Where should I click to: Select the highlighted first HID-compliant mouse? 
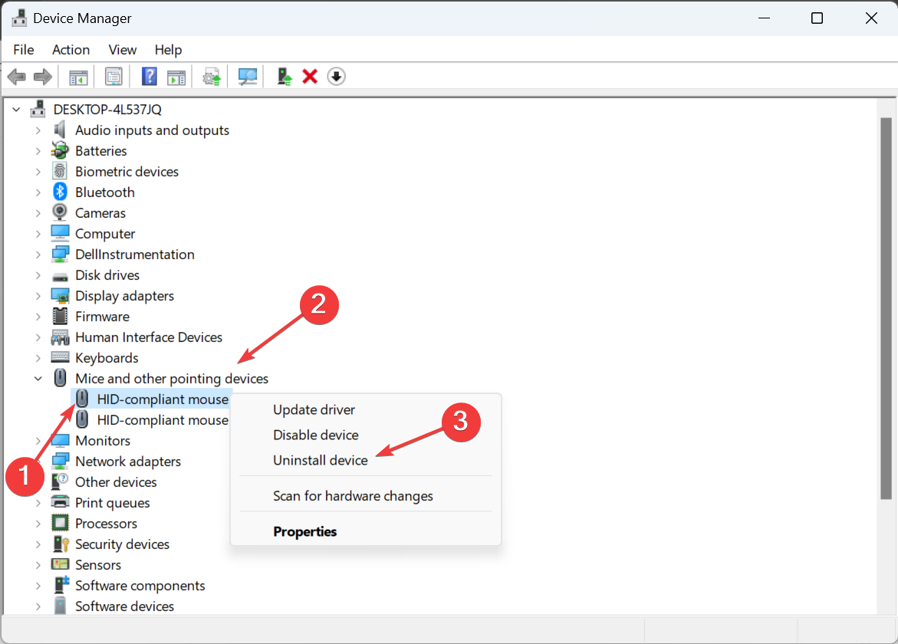[163, 399]
